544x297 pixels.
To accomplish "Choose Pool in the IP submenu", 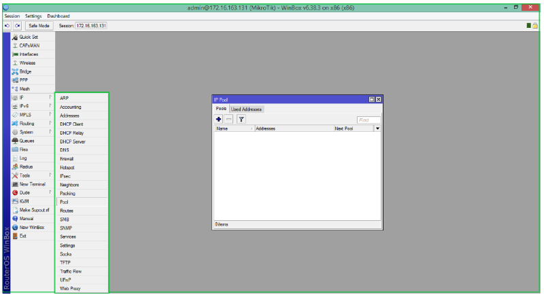I will tap(82, 202).
